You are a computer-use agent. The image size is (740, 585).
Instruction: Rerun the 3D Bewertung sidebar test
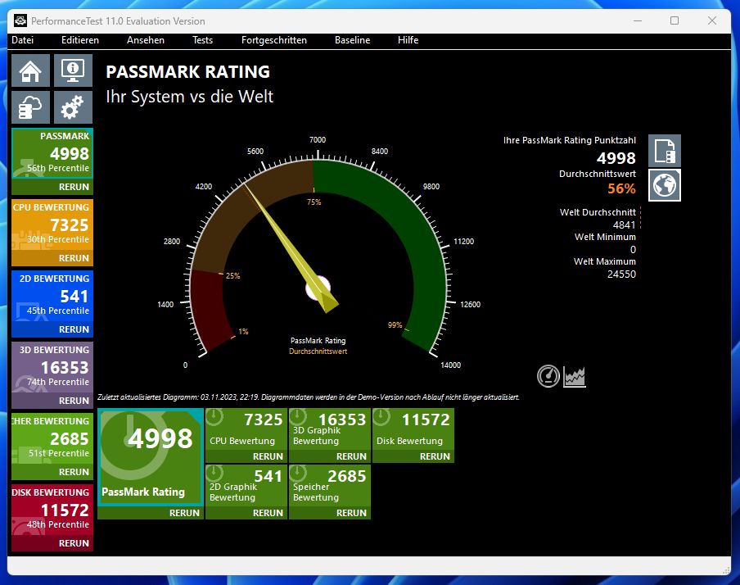point(52,401)
